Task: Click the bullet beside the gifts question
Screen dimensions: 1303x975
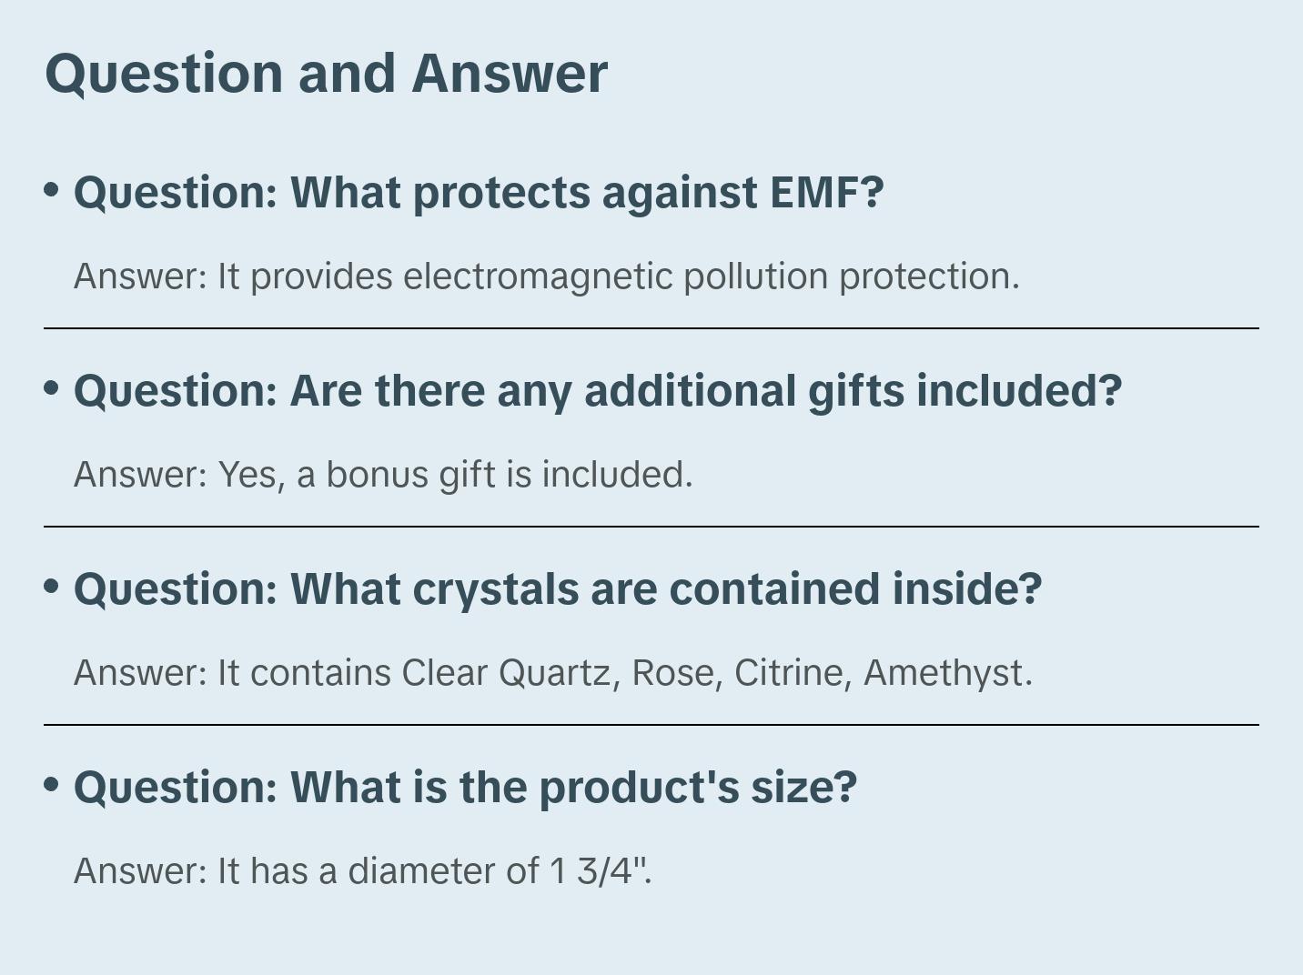Action: [x=52, y=387]
